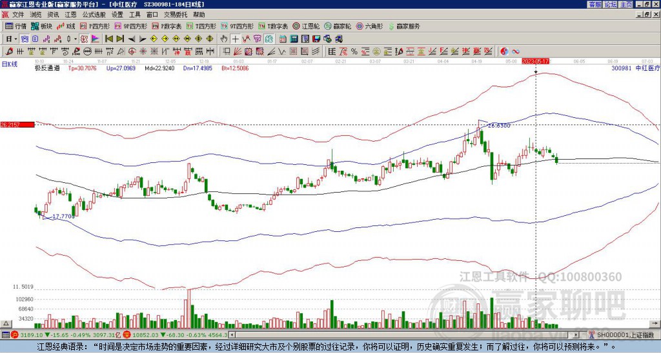This screenshot has width=661, height=353.
Task: Select the Gann fan line tool
Action: [x=238, y=52]
